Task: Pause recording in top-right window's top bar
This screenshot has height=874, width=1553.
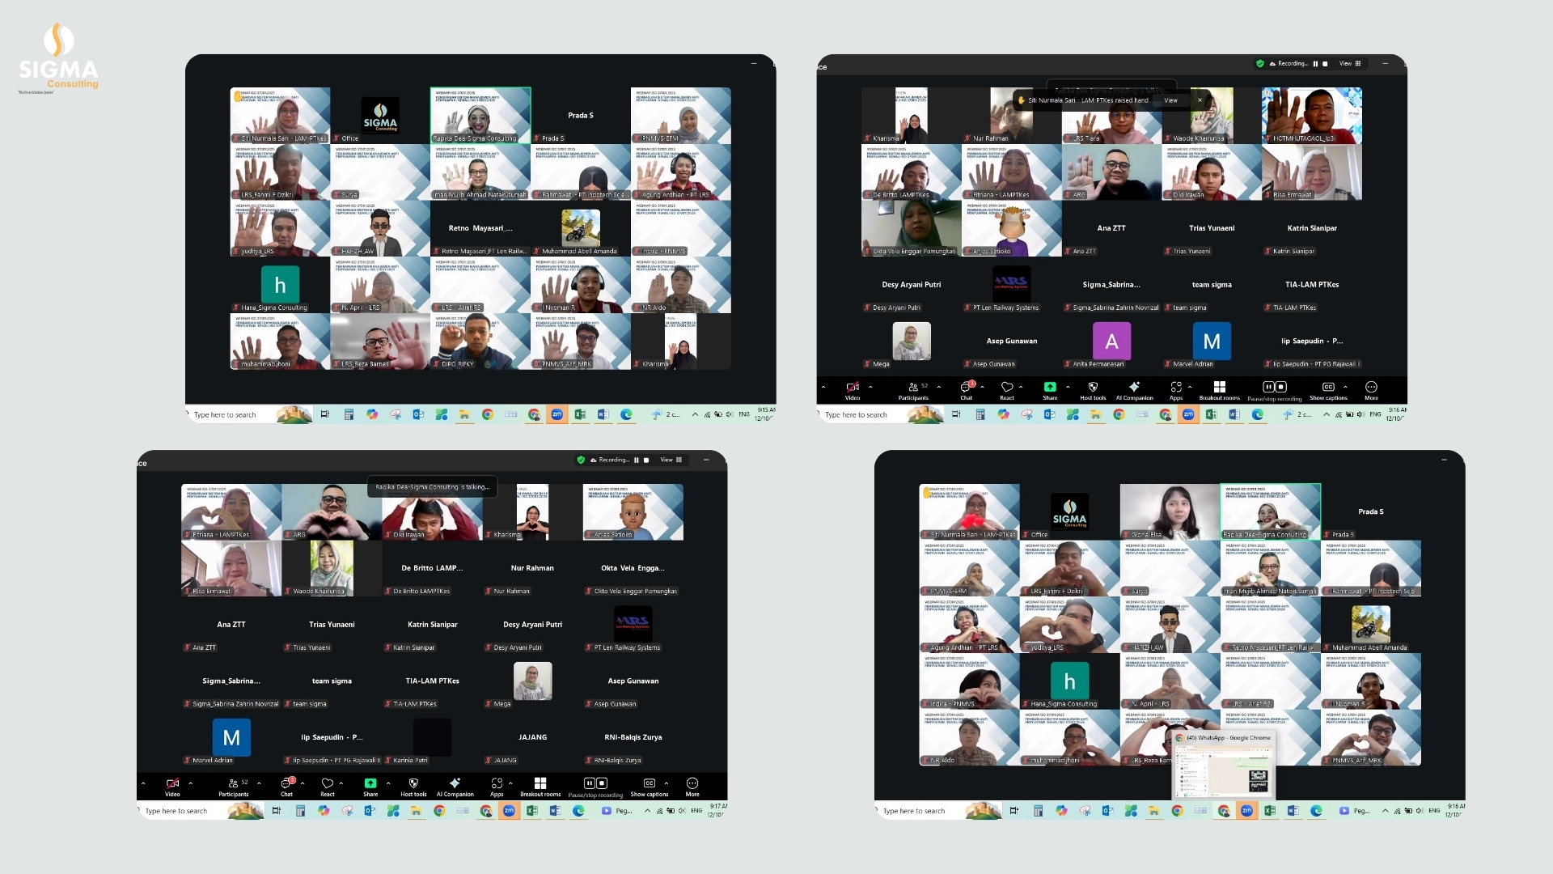Action: [x=1315, y=64]
